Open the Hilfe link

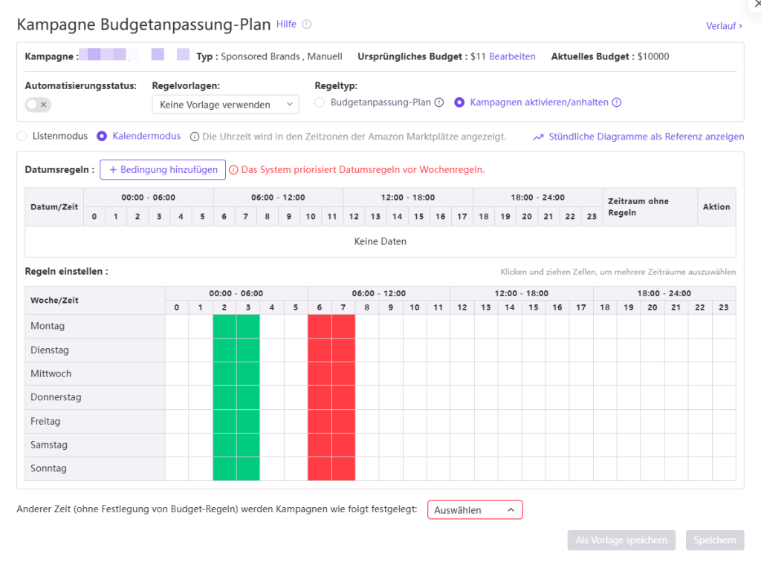(286, 24)
